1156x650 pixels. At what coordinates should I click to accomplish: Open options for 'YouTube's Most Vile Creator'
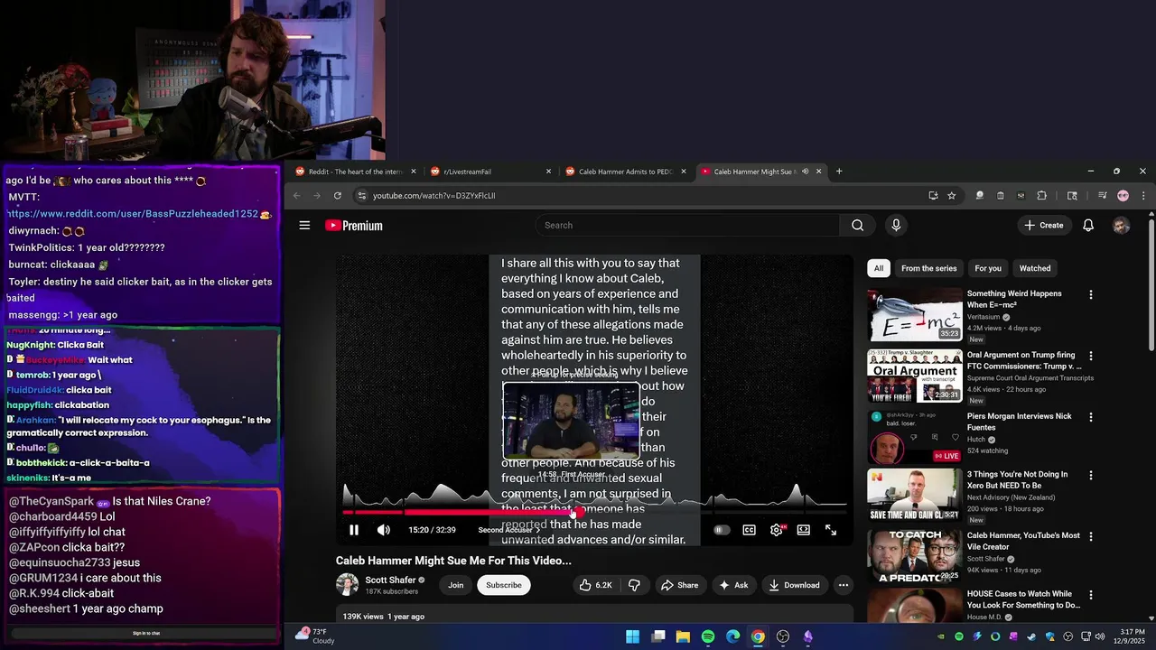point(1090,537)
